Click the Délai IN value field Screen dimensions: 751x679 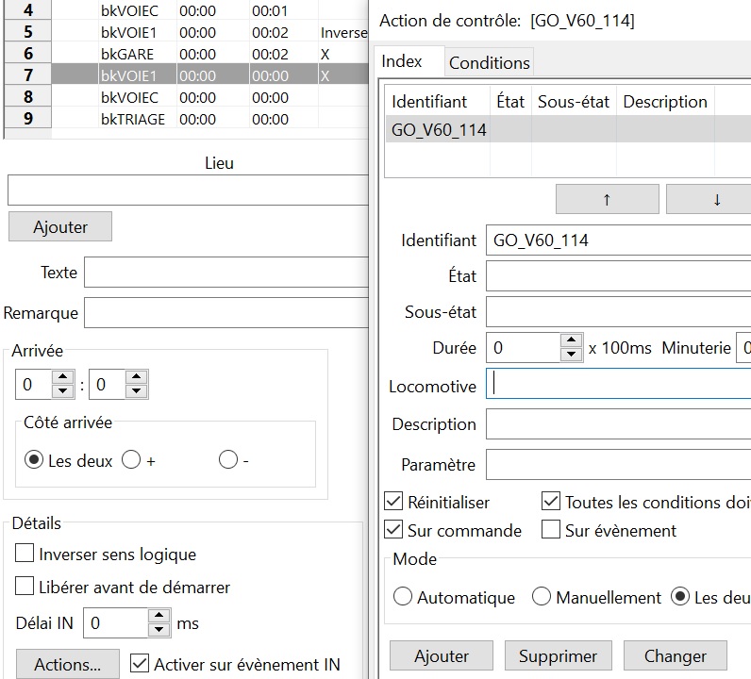[115, 623]
